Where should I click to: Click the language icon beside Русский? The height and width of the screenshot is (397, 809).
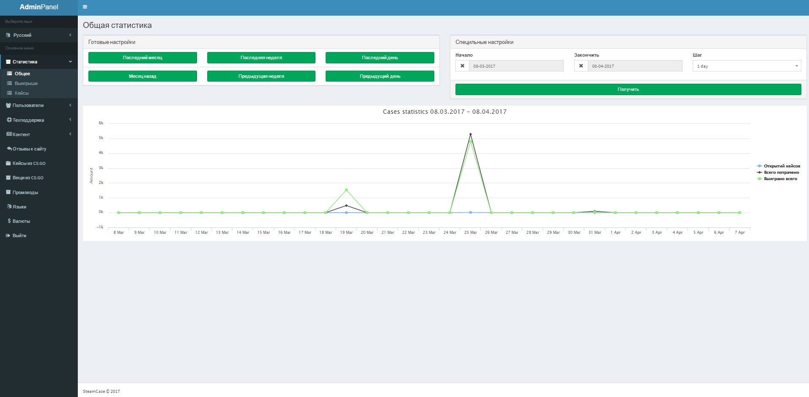pos(8,35)
